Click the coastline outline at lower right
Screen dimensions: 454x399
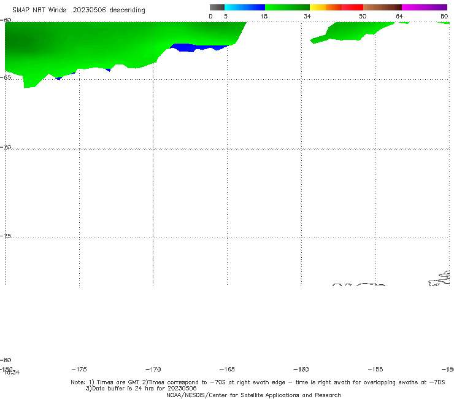pyautogui.click(x=439, y=279)
